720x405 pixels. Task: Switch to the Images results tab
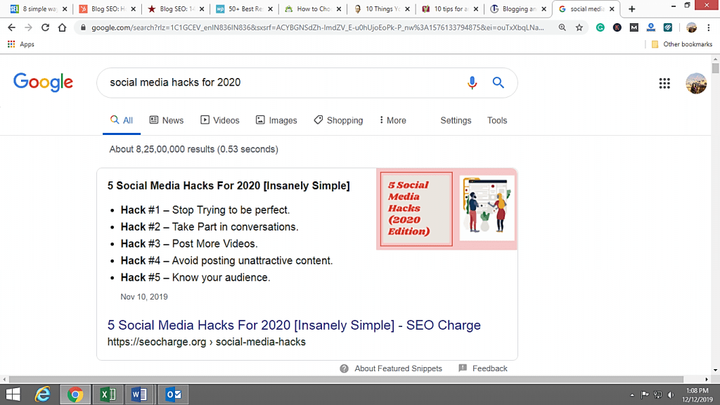click(x=276, y=120)
